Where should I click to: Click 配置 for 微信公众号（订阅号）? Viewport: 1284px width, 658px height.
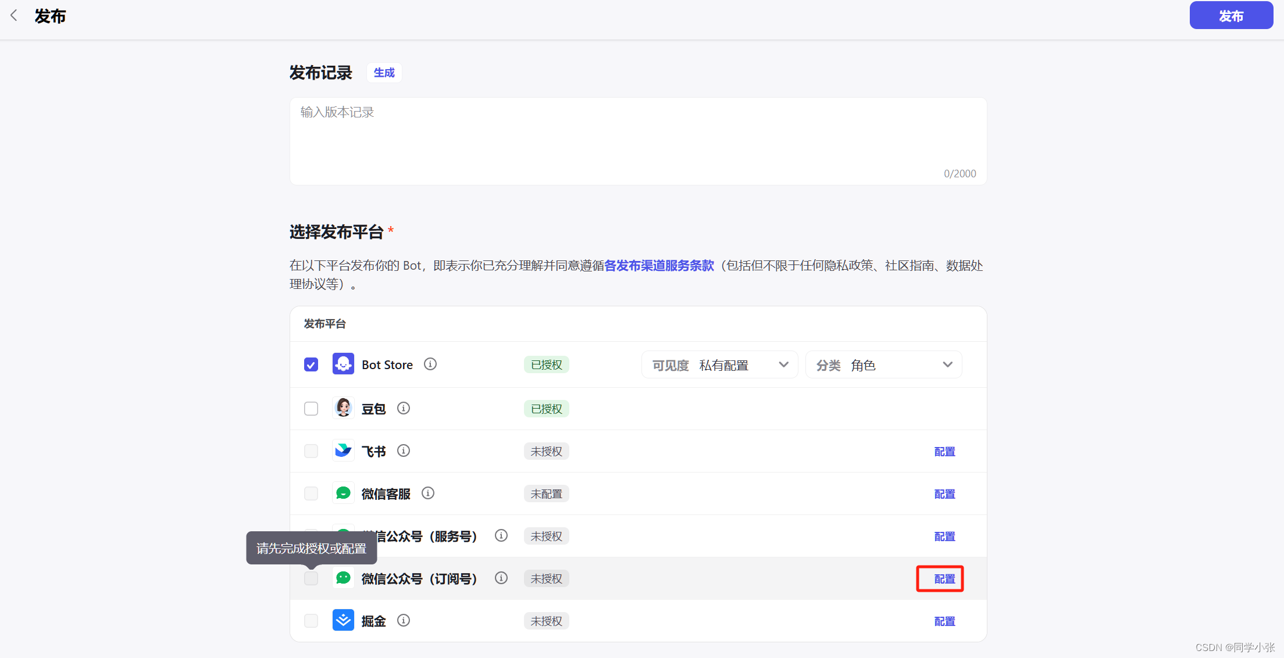pos(944,579)
